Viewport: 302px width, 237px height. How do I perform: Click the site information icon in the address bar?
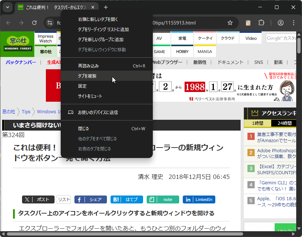(x=49, y=22)
